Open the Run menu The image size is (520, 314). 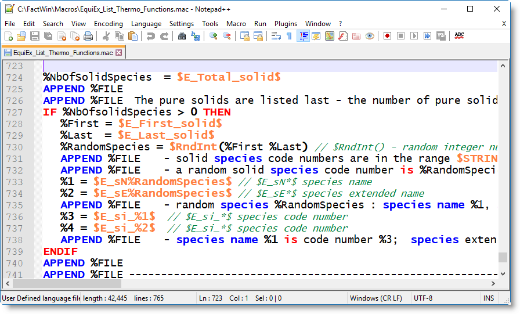[261, 24]
